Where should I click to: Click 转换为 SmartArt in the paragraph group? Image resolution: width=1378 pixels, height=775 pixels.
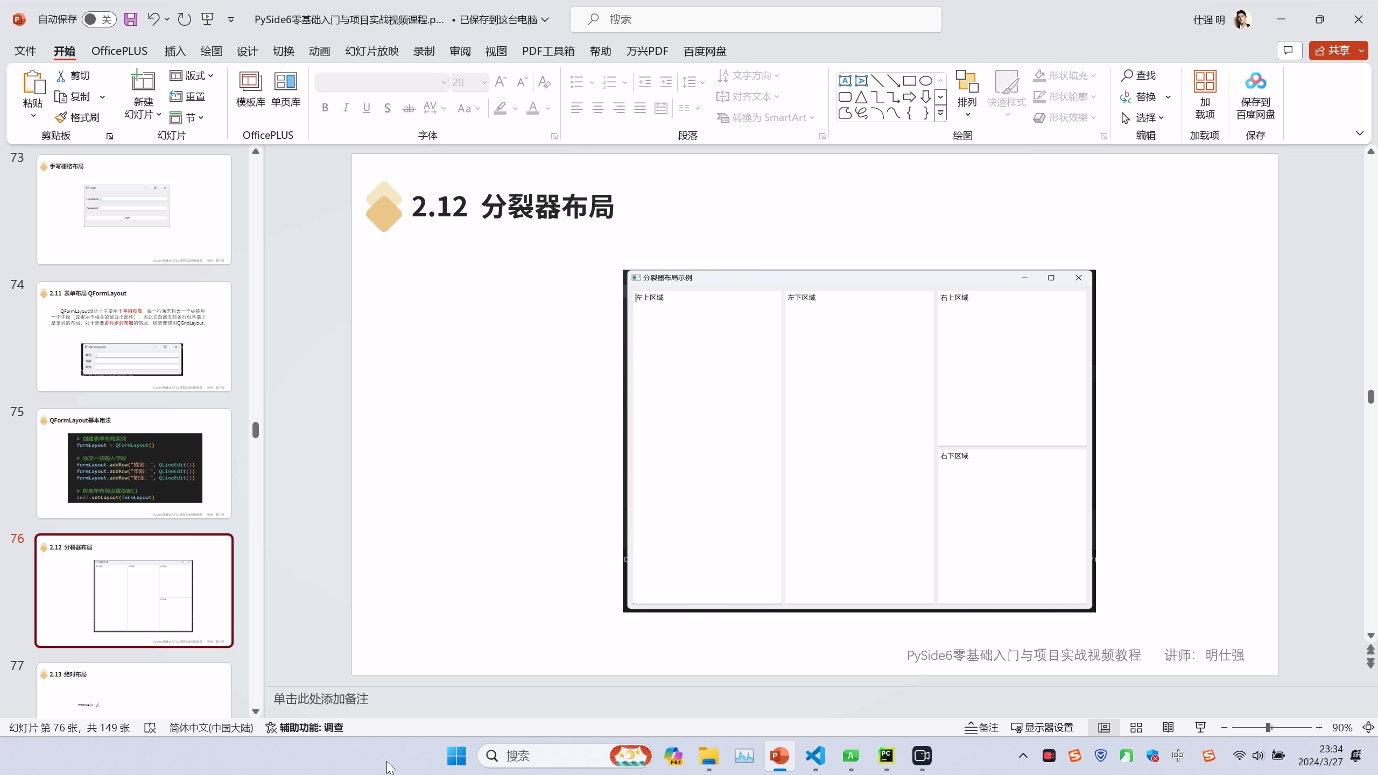tap(766, 117)
